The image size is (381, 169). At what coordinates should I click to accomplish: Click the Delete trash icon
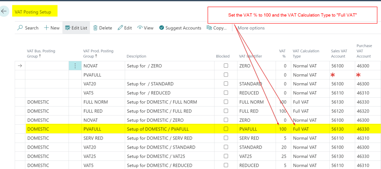coord(102,28)
